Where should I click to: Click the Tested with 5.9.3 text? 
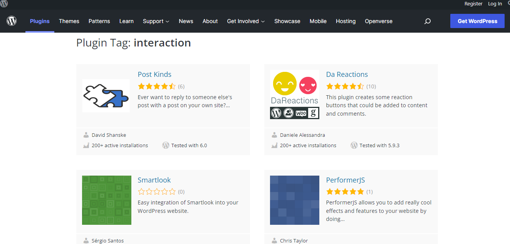tap(379, 145)
